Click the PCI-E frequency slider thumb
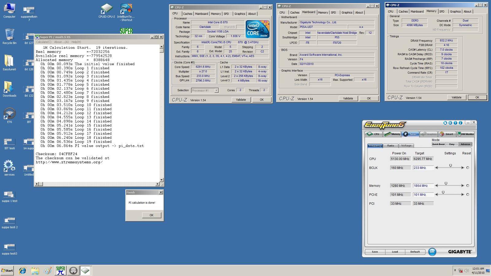Viewport: 491px width, 276px height. pyautogui.click(x=443, y=192)
